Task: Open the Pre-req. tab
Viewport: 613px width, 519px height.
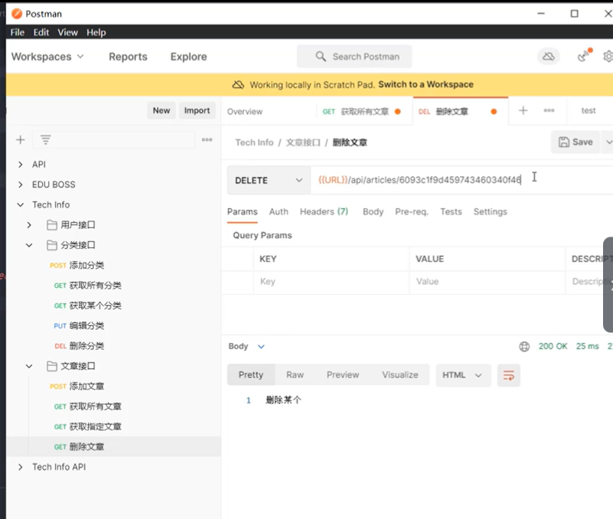Action: (x=412, y=211)
